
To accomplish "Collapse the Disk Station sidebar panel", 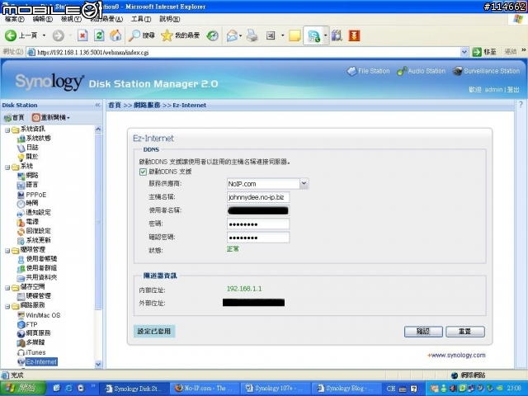I will click(97, 105).
